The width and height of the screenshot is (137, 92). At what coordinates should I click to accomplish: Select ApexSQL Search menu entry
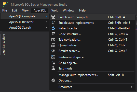pos(25,28)
